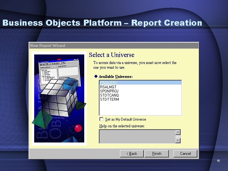Click the Available Universes label
This screenshot has height=171, width=228.
[x=116, y=77]
